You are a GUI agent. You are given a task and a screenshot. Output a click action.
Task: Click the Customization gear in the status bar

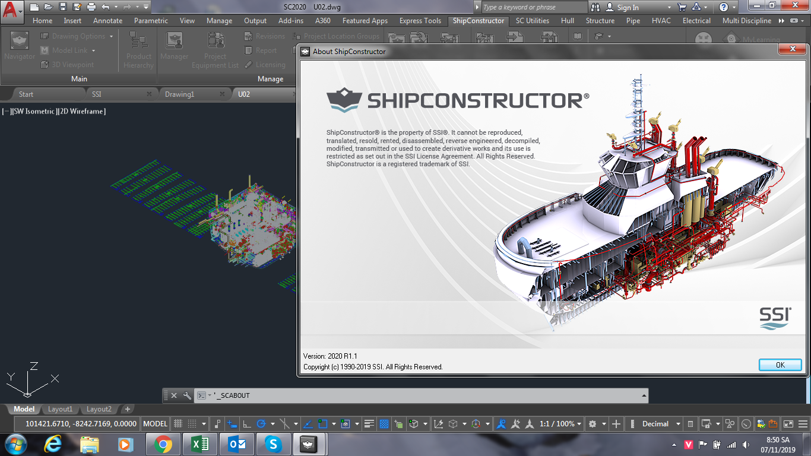pyautogui.click(x=593, y=424)
